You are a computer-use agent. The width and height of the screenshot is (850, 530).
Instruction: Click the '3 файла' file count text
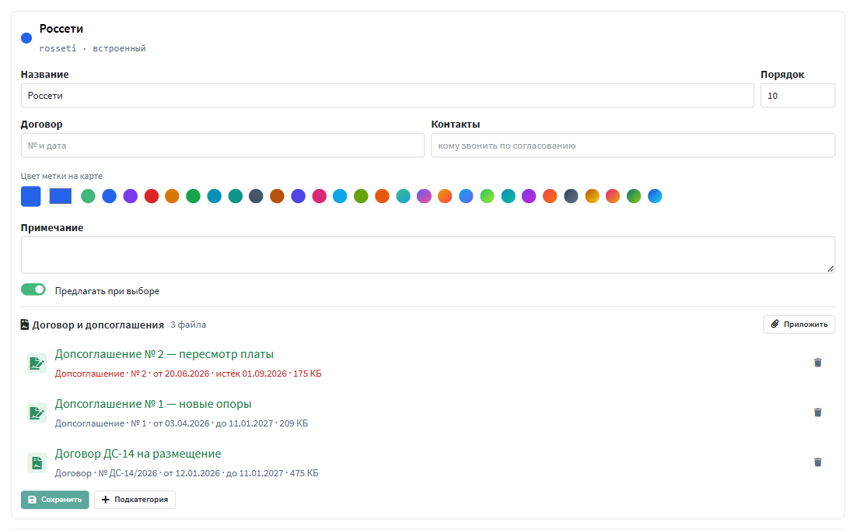click(x=188, y=325)
